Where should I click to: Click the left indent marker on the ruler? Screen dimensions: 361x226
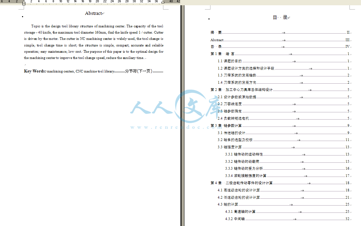pyautogui.click(x=24, y=3)
